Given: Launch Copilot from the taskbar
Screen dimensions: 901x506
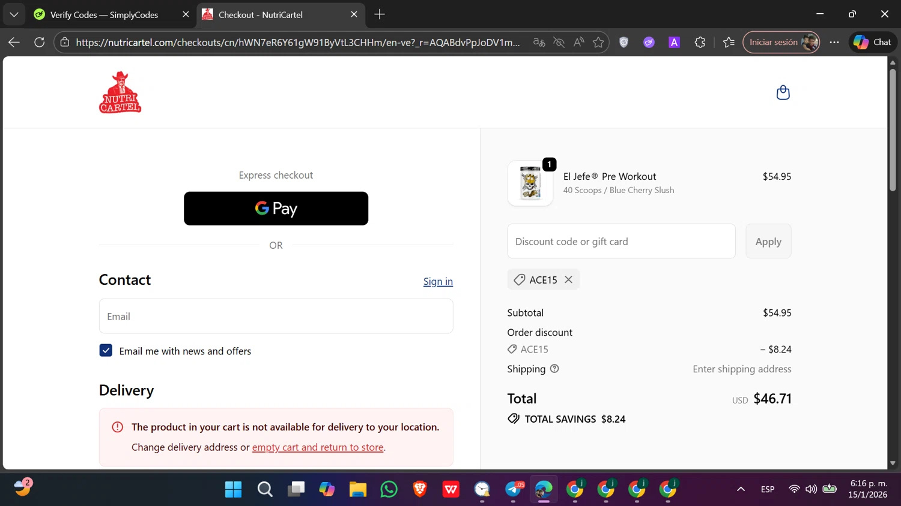Looking at the screenshot, I should [x=327, y=489].
